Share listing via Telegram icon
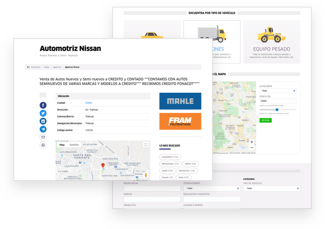 click(x=43, y=129)
